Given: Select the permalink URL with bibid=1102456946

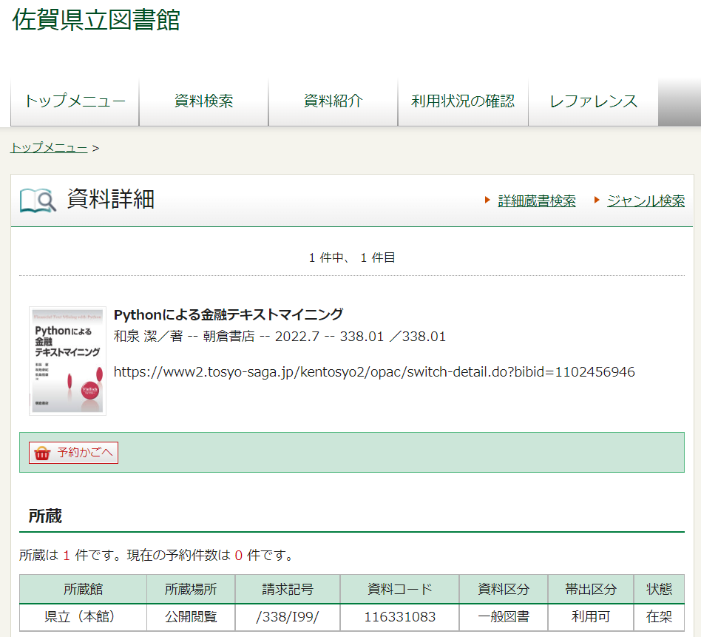Looking at the screenshot, I should [x=374, y=371].
